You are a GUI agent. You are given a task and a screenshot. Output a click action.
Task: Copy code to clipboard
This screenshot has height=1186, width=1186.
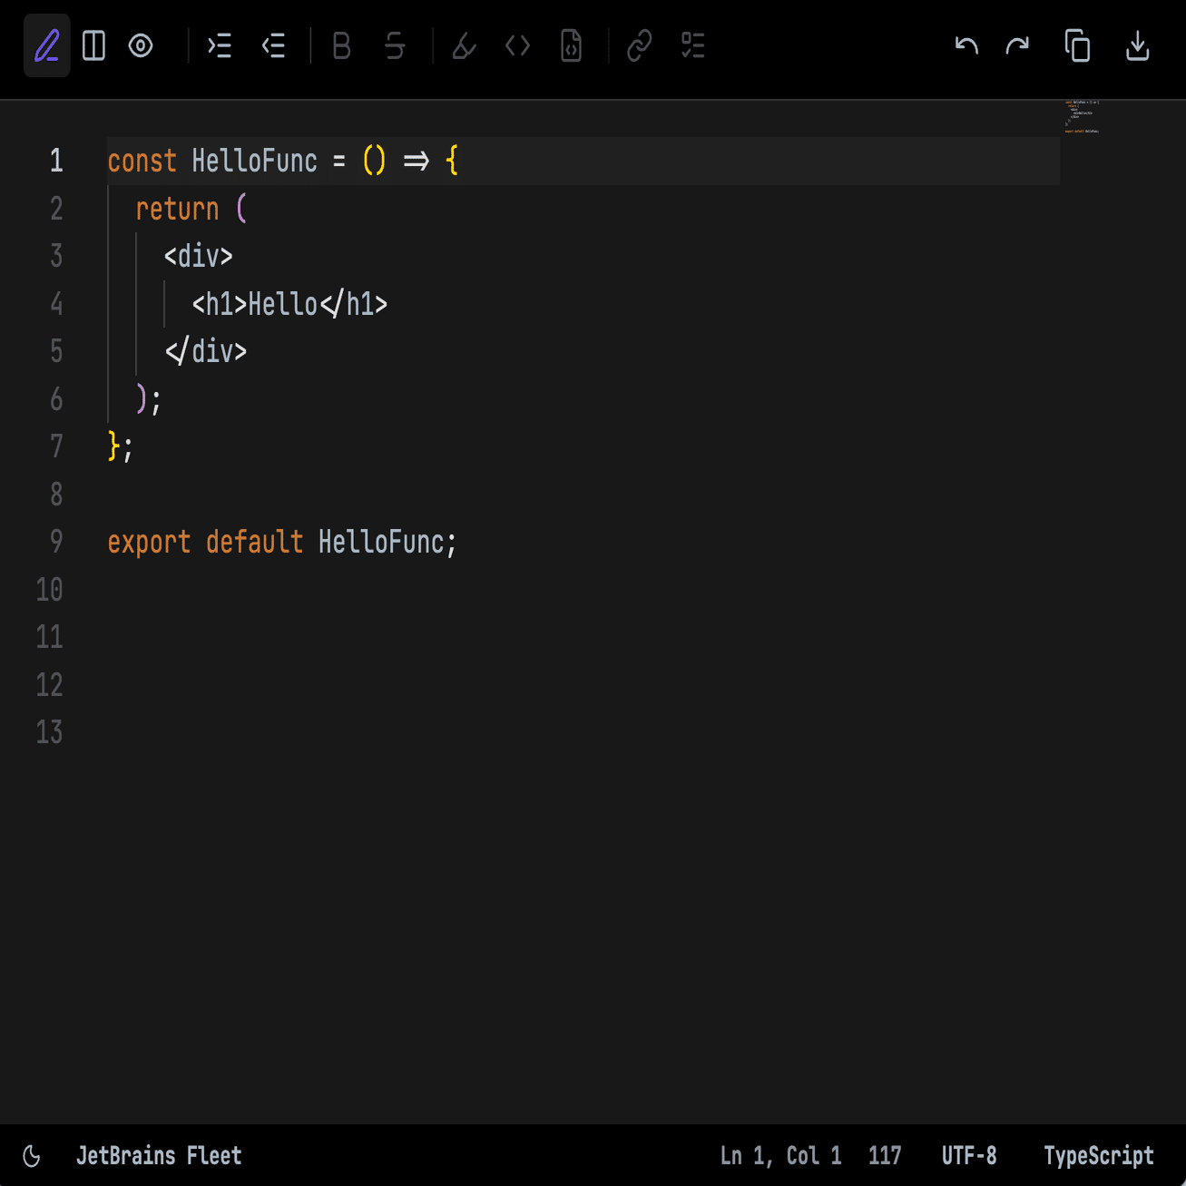1077,45
